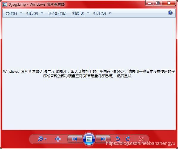Open the 打开(O) menu
178x149 pixels.
pyautogui.click(x=99, y=13)
